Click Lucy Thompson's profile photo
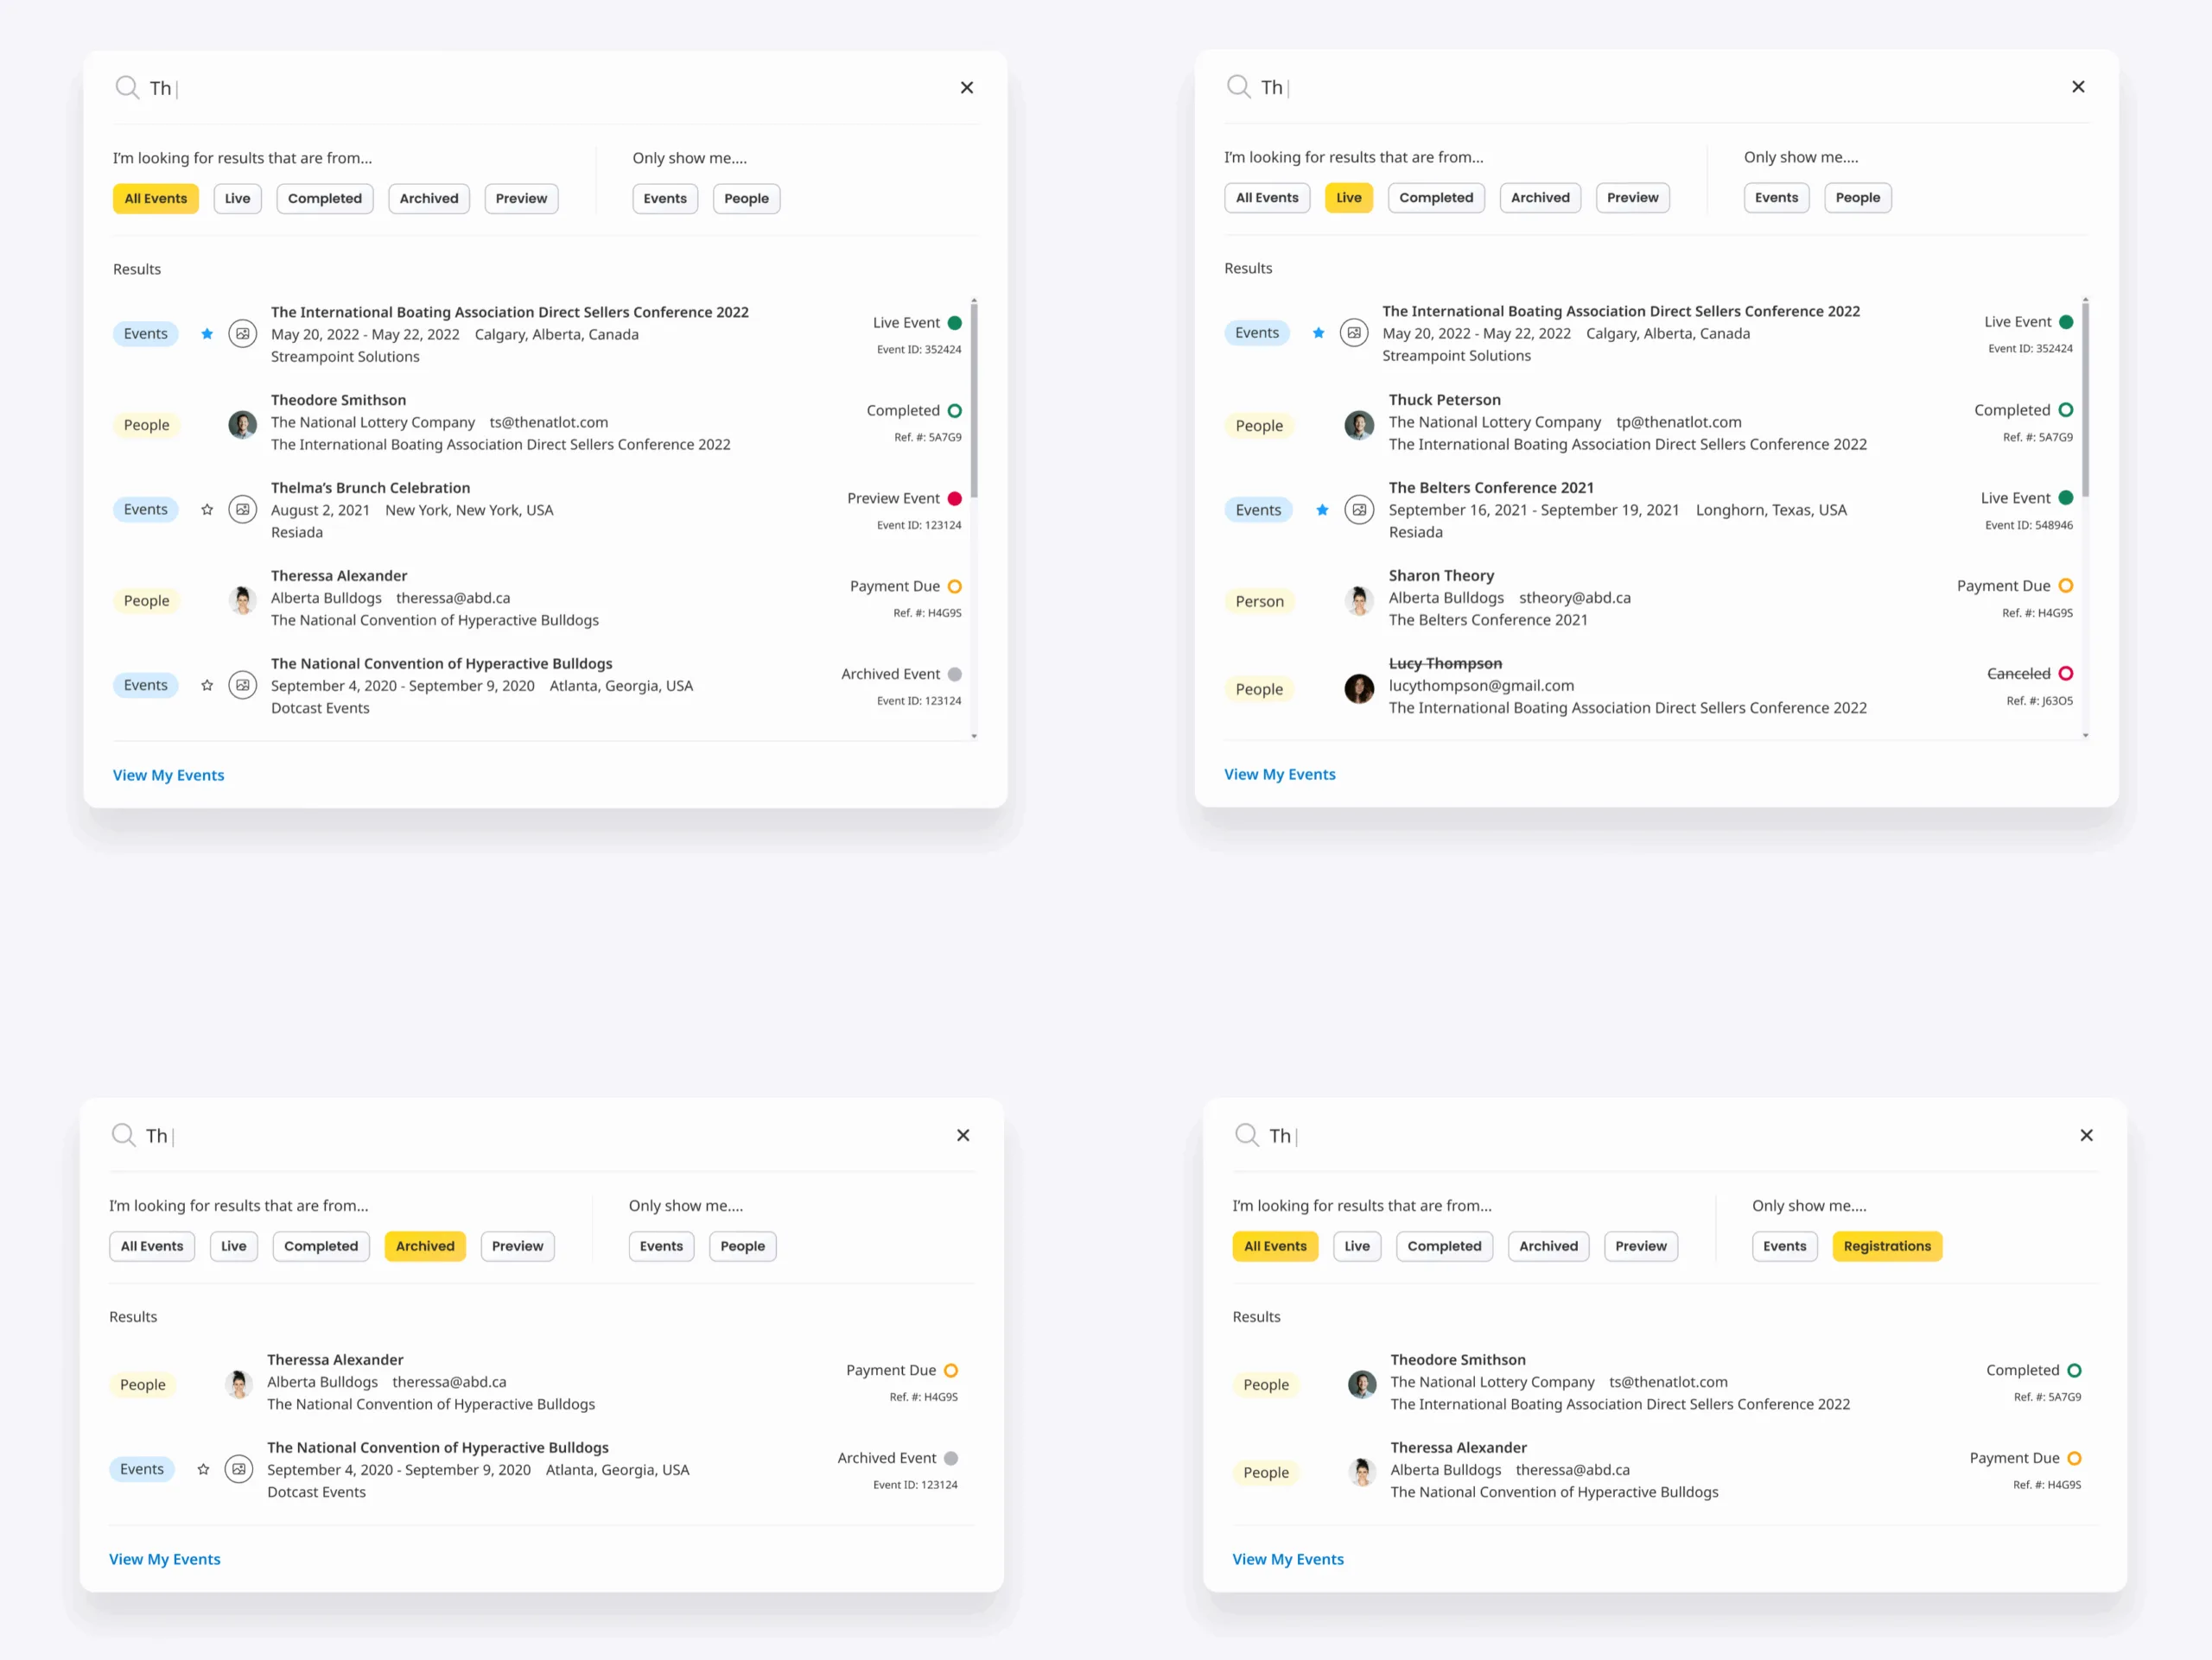2212x1660 pixels. click(x=1358, y=688)
